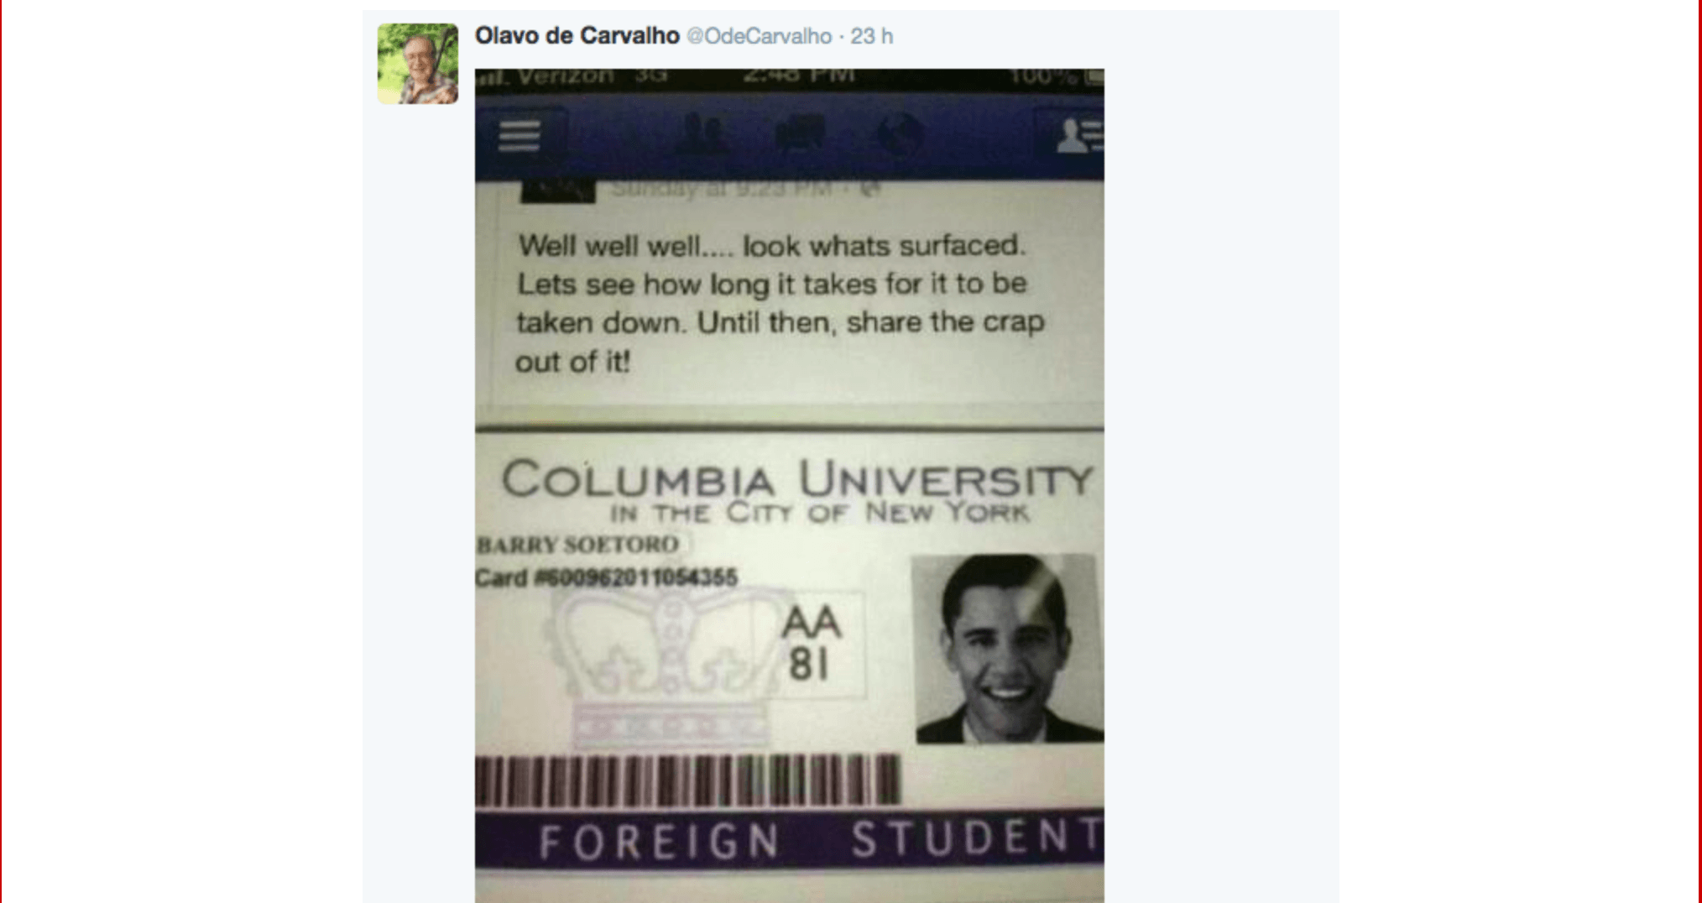1702x903 pixels.
Task: Click the BARRY SOETORO name on card
Action: pyautogui.click(x=578, y=545)
